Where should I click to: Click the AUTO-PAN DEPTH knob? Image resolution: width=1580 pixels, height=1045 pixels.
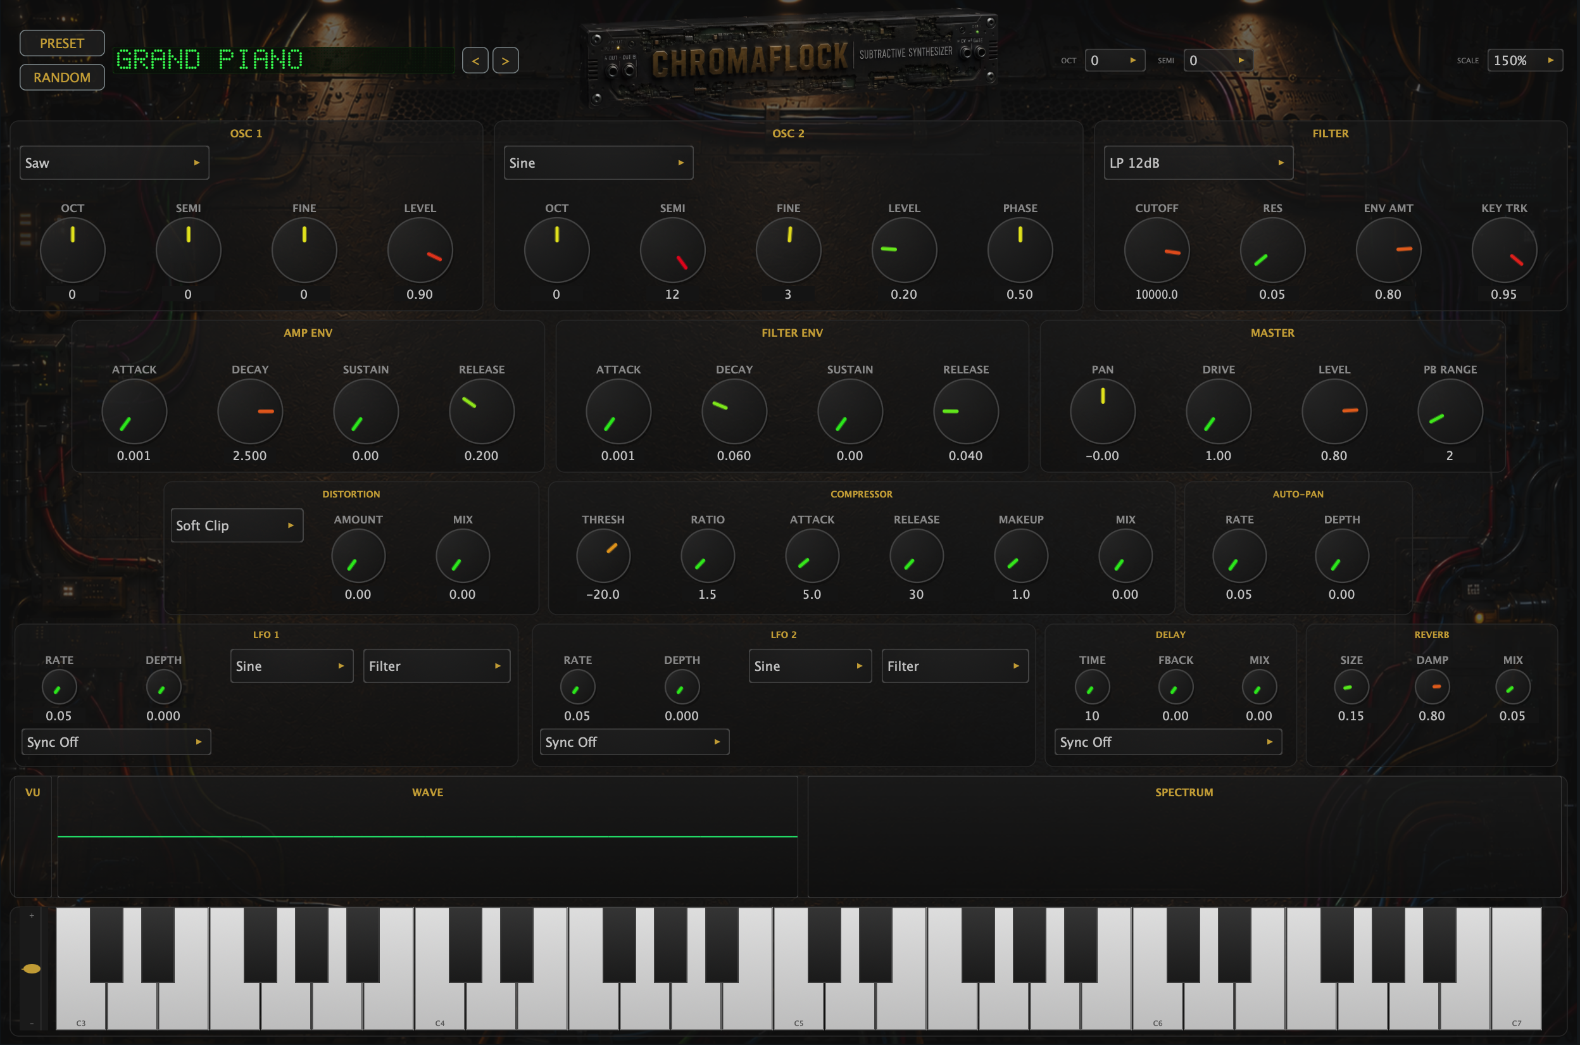point(1342,556)
